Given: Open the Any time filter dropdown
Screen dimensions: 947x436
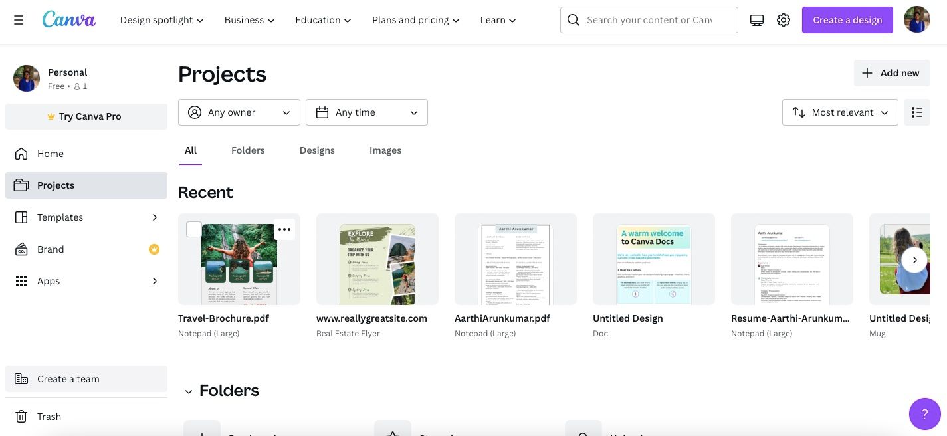Looking at the screenshot, I should click(x=366, y=112).
